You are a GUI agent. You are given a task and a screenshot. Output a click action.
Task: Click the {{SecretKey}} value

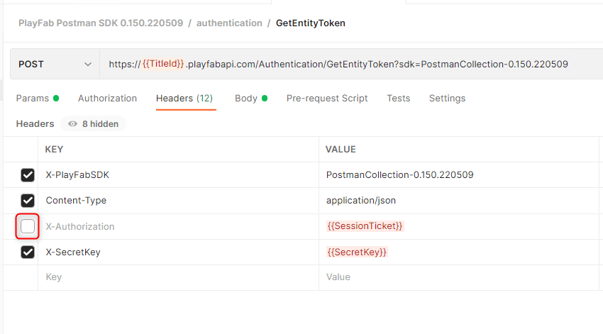click(357, 252)
